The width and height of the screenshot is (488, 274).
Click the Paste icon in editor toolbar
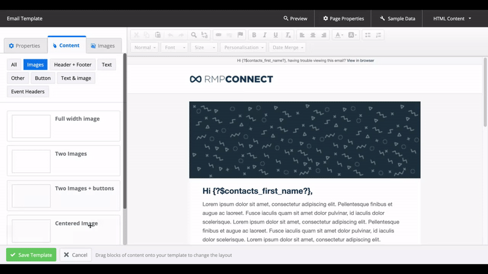tap(158, 35)
